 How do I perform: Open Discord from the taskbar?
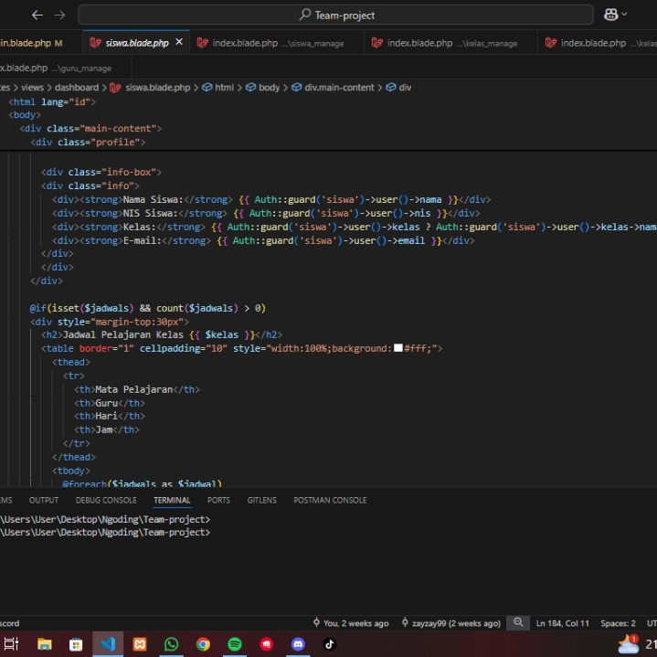click(297, 644)
